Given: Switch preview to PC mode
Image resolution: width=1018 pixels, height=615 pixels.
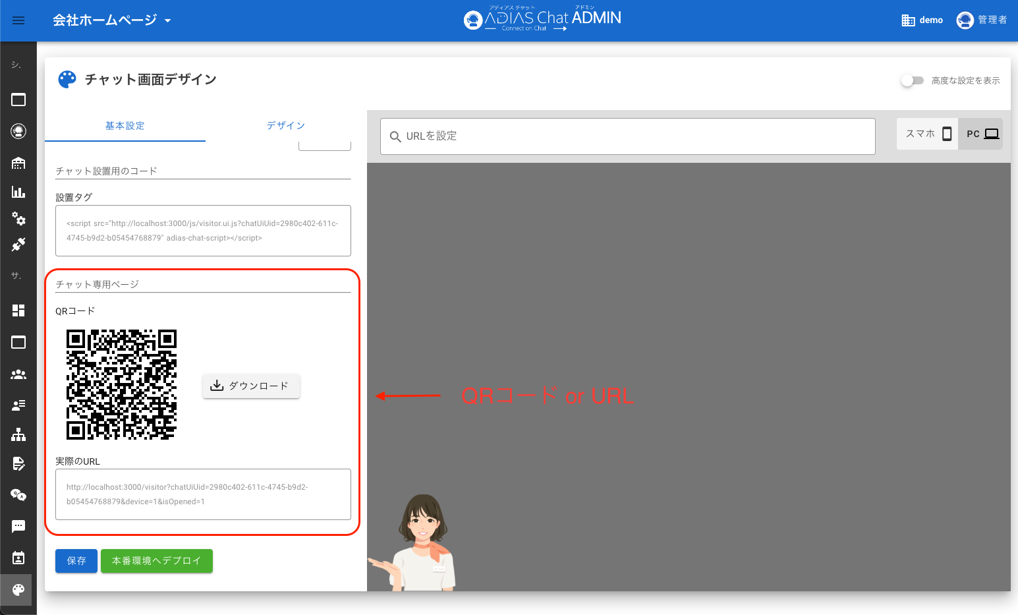Looking at the screenshot, I should pos(982,134).
